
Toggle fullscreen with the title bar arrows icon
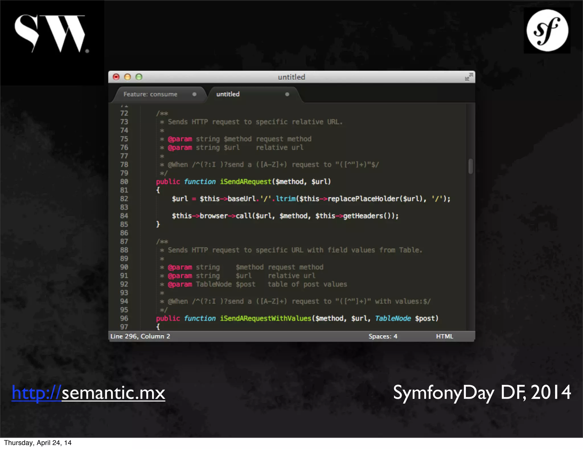469,77
